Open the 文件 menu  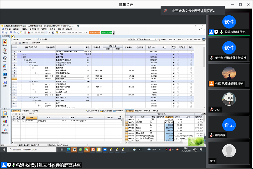pos(7,29)
